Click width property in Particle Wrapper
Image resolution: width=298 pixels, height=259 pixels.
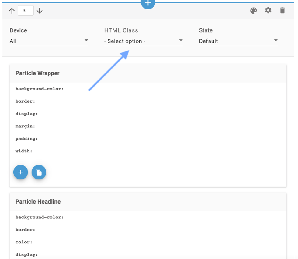pyautogui.click(x=24, y=151)
